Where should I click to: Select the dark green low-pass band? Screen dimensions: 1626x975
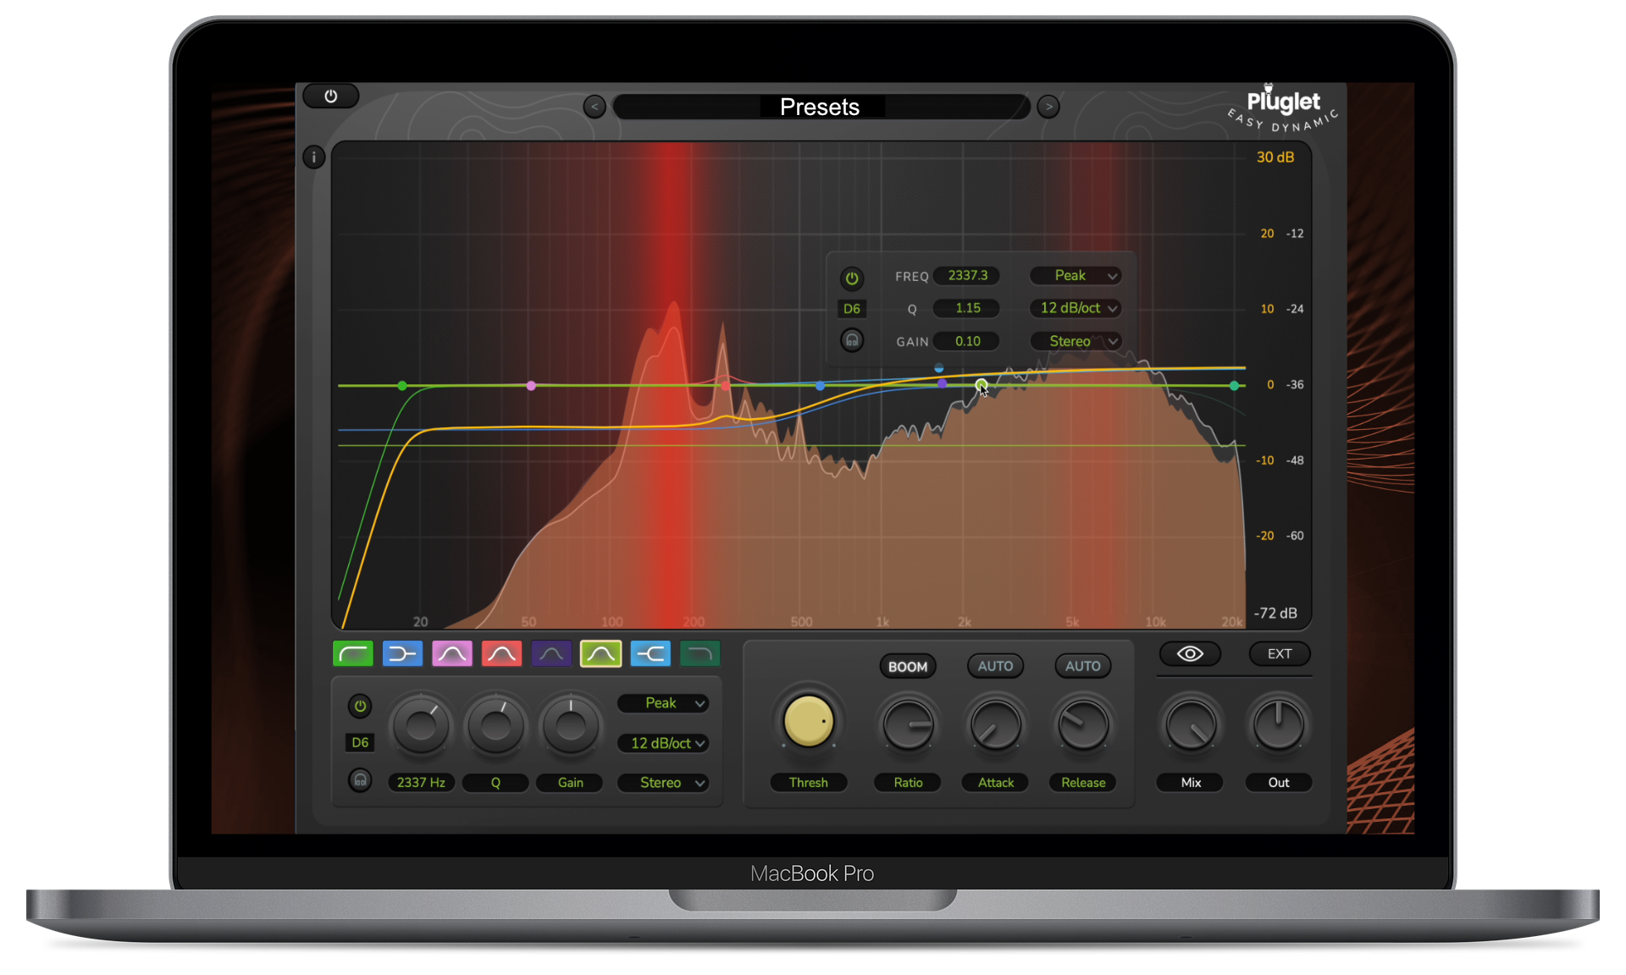click(700, 653)
